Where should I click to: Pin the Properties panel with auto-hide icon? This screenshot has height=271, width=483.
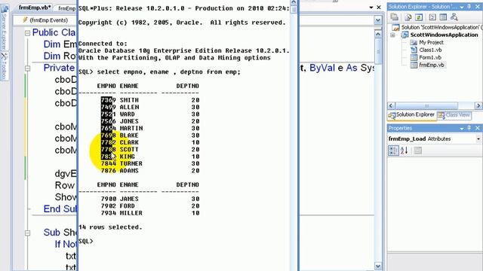click(x=469, y=128)
